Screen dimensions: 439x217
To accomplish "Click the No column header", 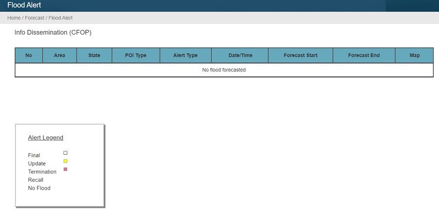I will pos(29,55).
